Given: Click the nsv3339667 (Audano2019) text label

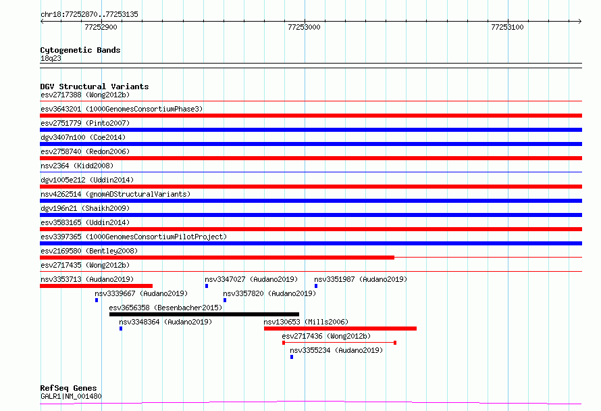Looking at the screenshot, I should pos(141,293).
